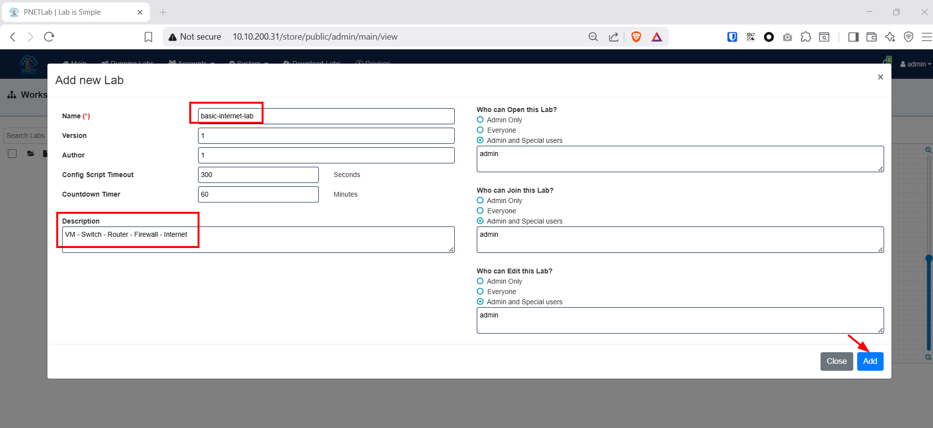
Task: Click the Close button in the dialog
Action: tap(837, 361)
